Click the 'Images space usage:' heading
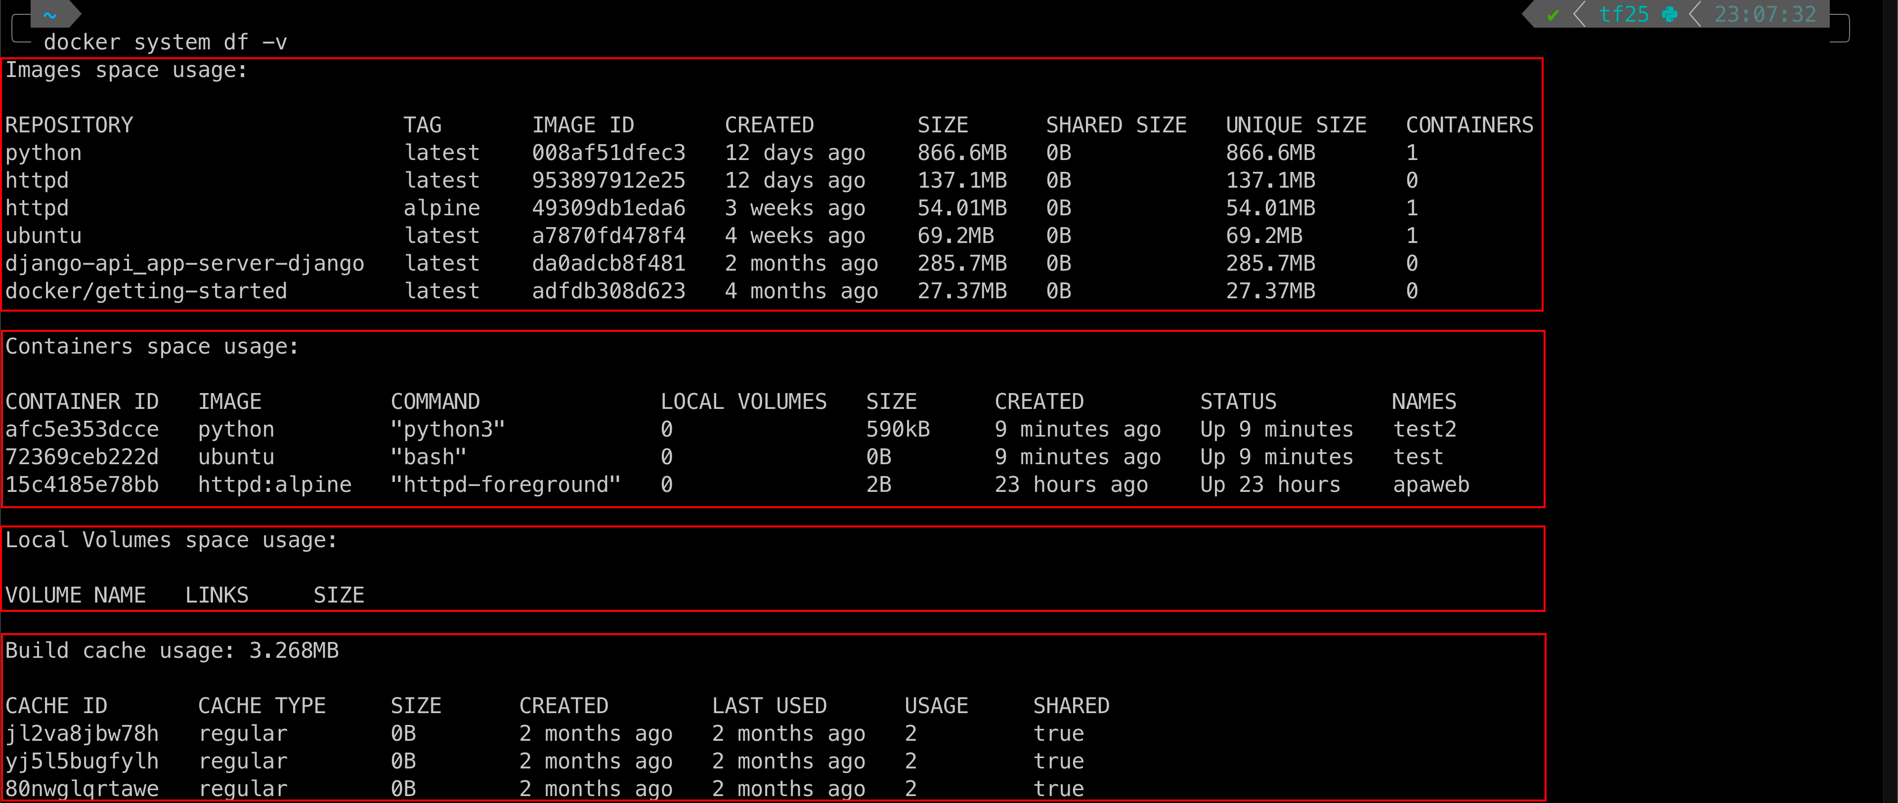Screen dimensions: 1898x803 pyautogui.click(x=126, y=71)
